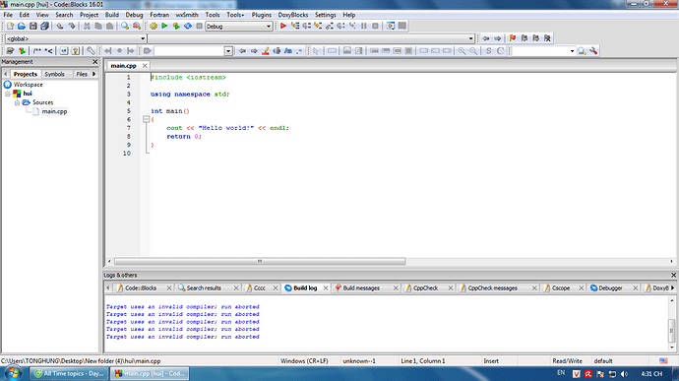
Task: Fold main function code block at line 6
Action: (x=147, y=119)
